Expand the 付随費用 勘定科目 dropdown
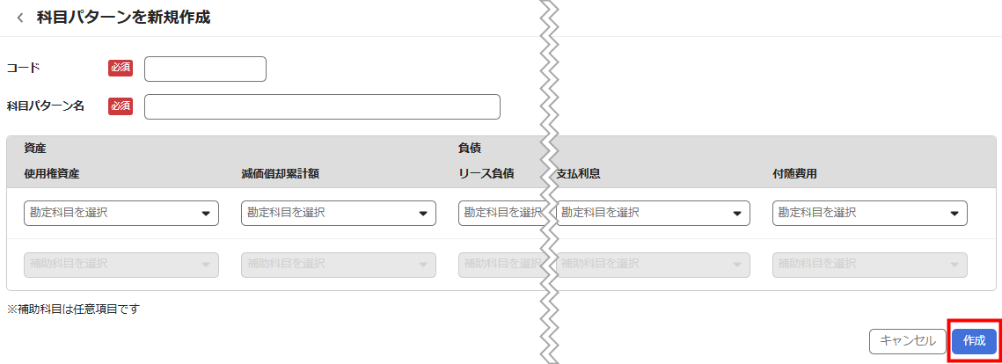1002x364 pixels. (x=869, y=213)
